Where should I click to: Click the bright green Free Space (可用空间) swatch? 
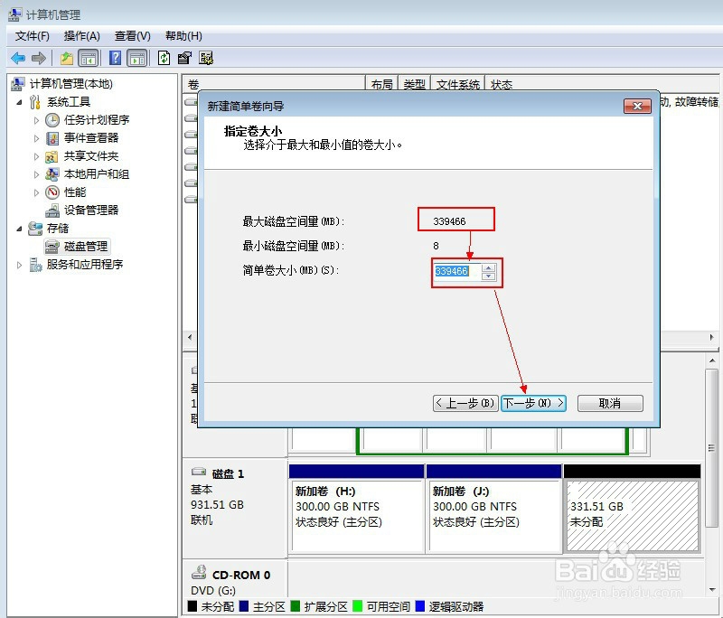click(x=357, y=605)
